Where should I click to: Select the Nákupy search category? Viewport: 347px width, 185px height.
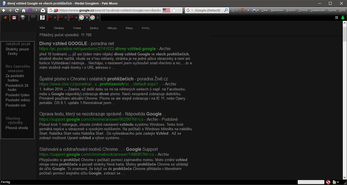(x=112, y=28)
